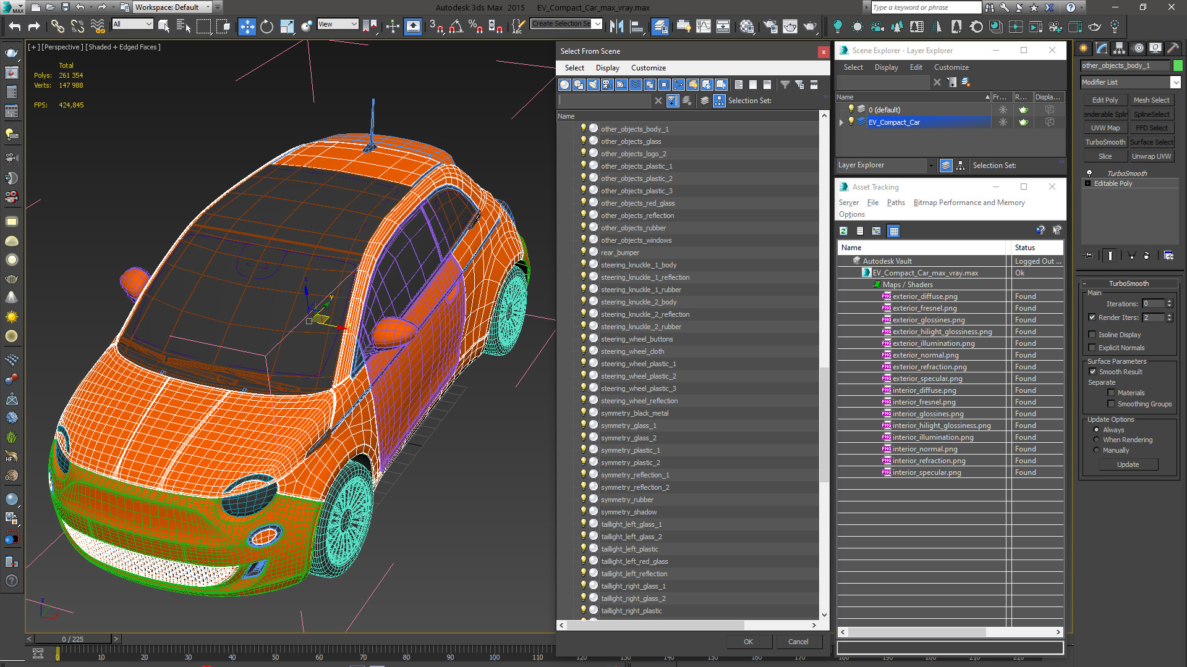Select the Manually update option
The image size is (1187, 667).
click(x=1097, y=450)
